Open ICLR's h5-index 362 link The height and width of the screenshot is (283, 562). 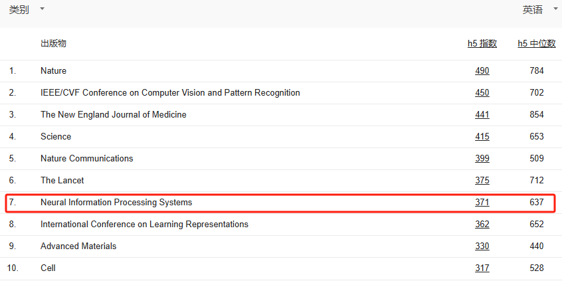(x=482, y=225)
